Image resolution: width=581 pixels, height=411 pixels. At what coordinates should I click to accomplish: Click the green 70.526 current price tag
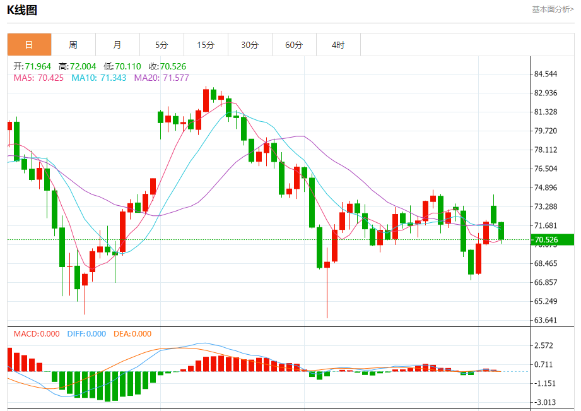[553, 240]
